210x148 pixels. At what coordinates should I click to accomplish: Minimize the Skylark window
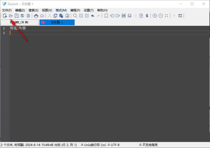181,4
